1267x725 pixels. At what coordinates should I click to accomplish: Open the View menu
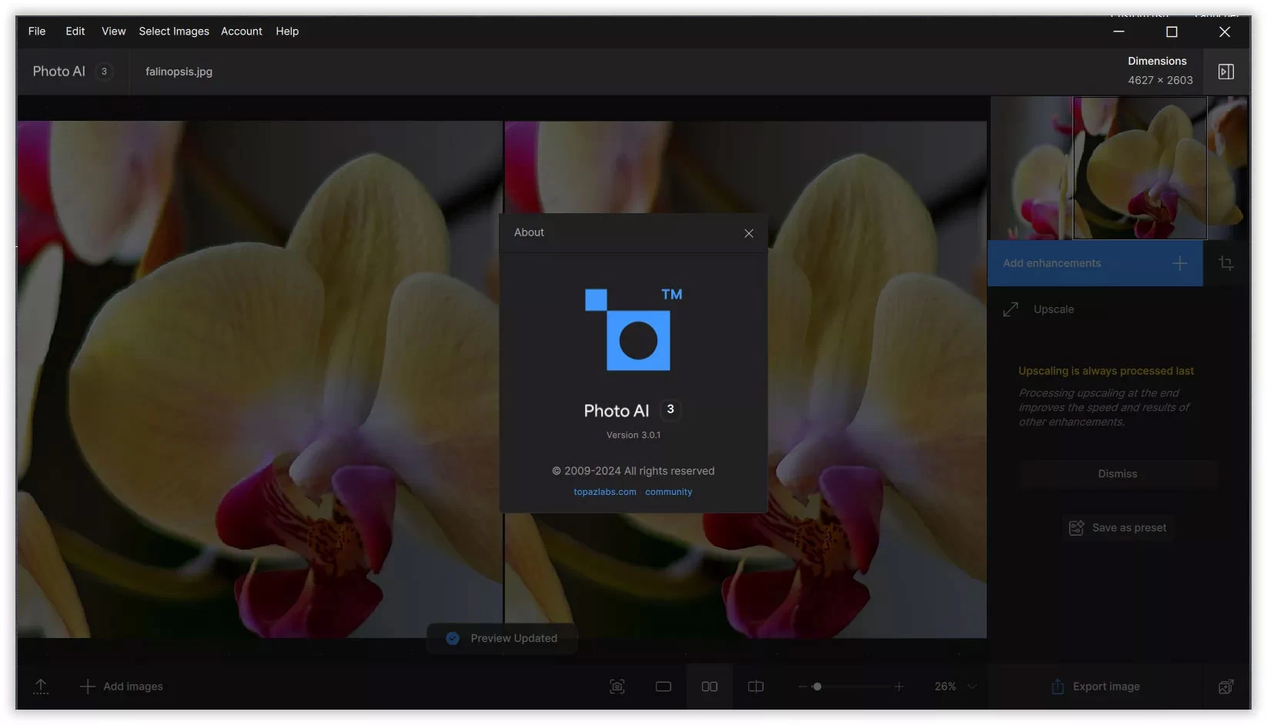point(113,31)
